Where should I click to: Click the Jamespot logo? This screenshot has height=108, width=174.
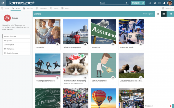coord(22,3)
